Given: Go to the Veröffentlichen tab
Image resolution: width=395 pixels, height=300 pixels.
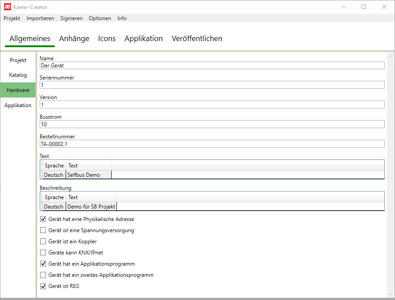Looking at the screenshot, I should point(197,39).
